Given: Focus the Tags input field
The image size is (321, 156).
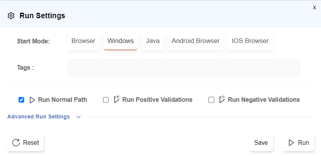Looking at the screenshot, I should pos(184,68).
